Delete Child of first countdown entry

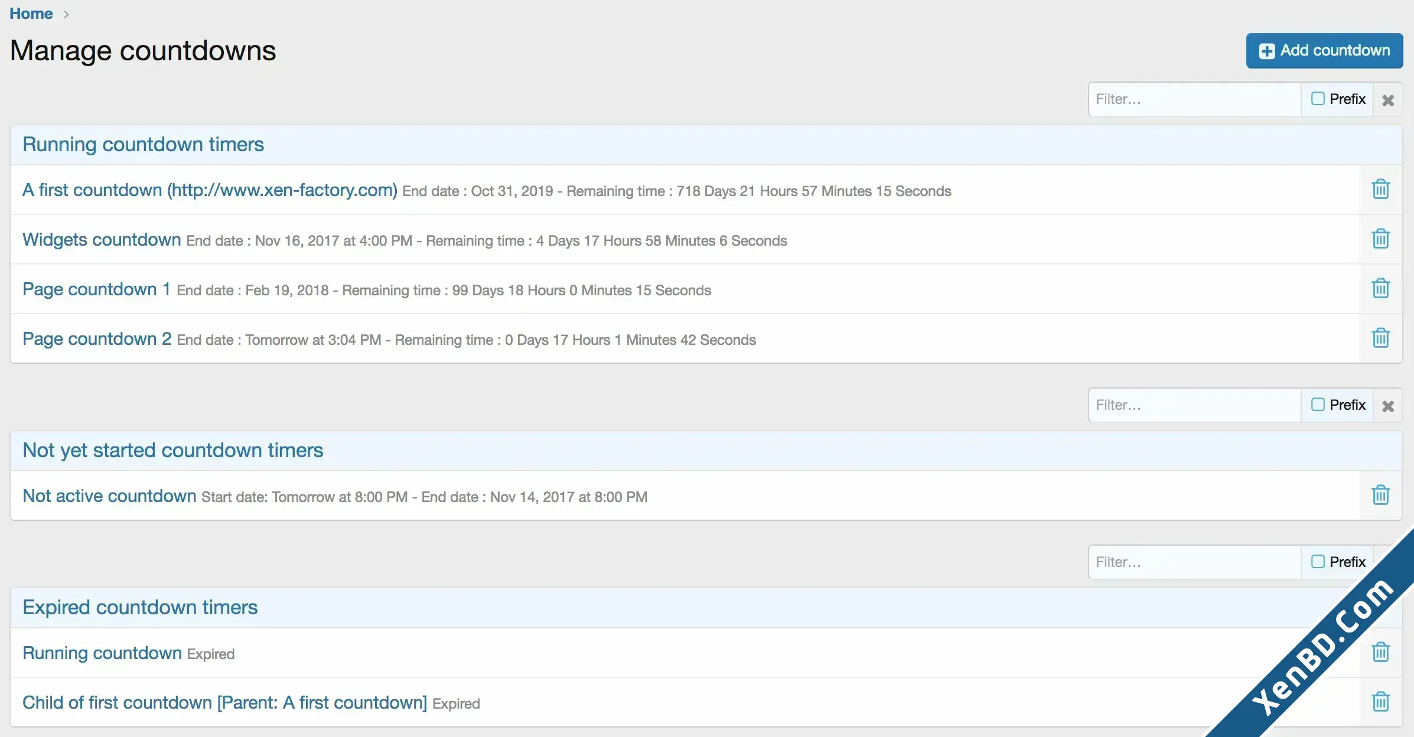pos(1380,702)
